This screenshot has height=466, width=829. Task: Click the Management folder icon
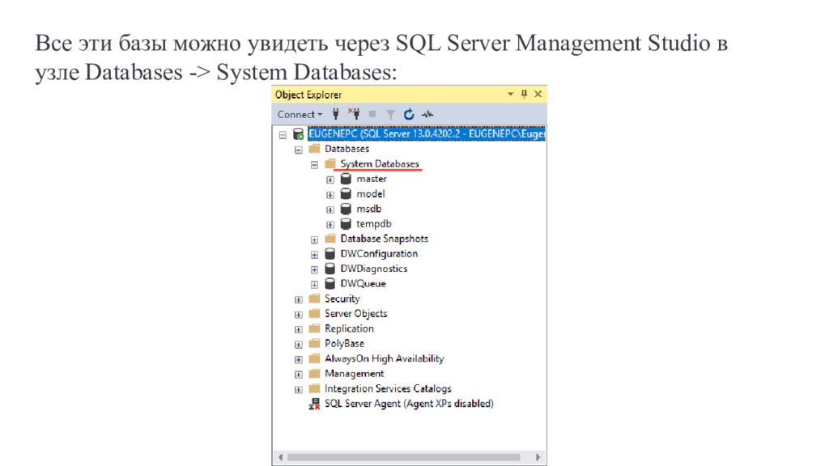(315, 373)
